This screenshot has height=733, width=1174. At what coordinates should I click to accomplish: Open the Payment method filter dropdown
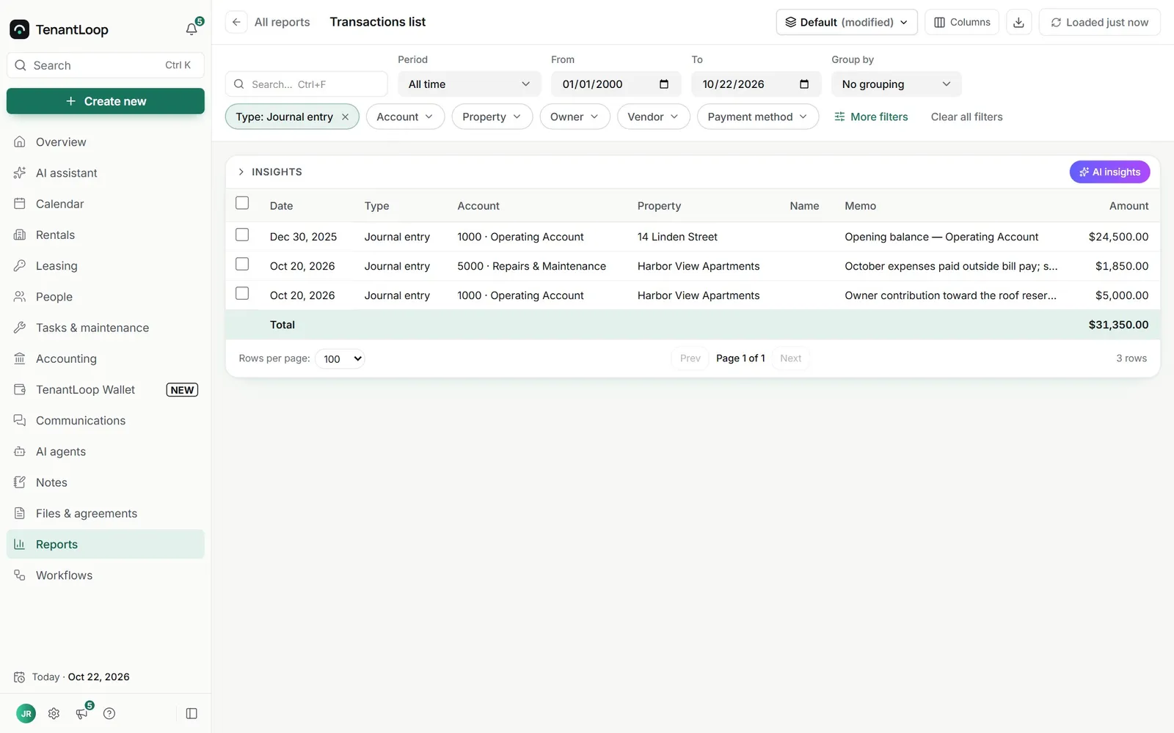click(x=757, y=117)
